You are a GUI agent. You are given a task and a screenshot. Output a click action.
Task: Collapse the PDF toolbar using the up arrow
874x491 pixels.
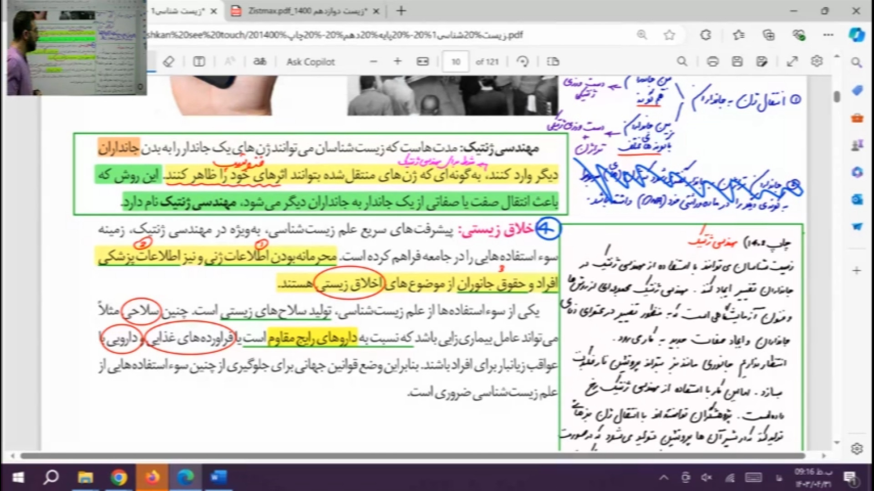coord(837,56)
